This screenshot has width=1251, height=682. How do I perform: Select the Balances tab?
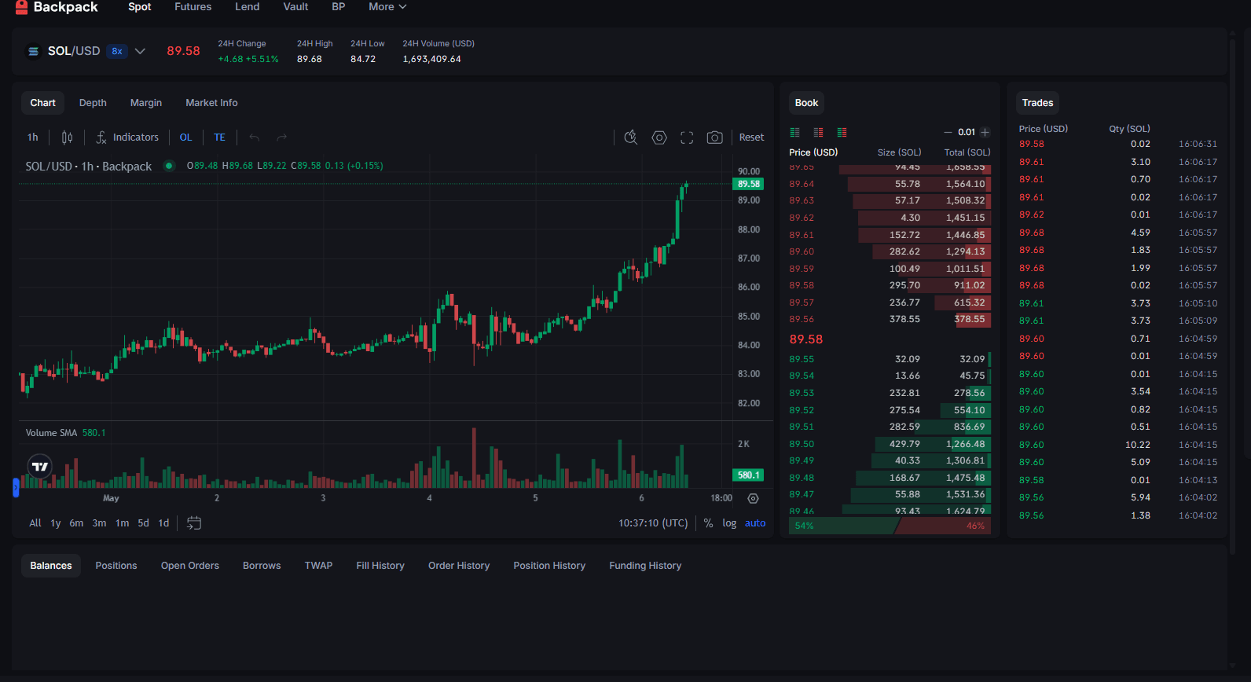(x=51, y=566)
